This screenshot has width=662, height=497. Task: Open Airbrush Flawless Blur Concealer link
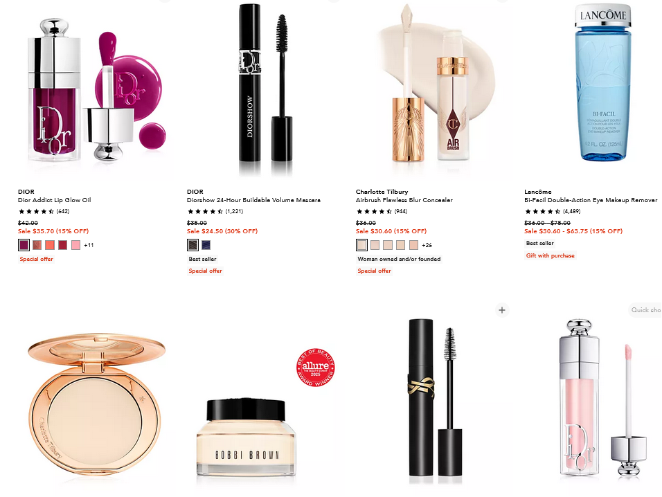[404, 200]
